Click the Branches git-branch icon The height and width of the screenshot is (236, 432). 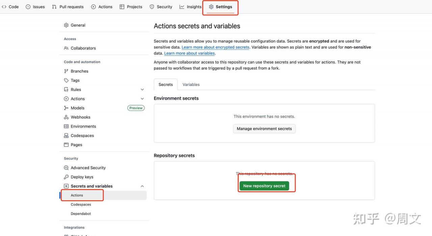pos(66,71)
